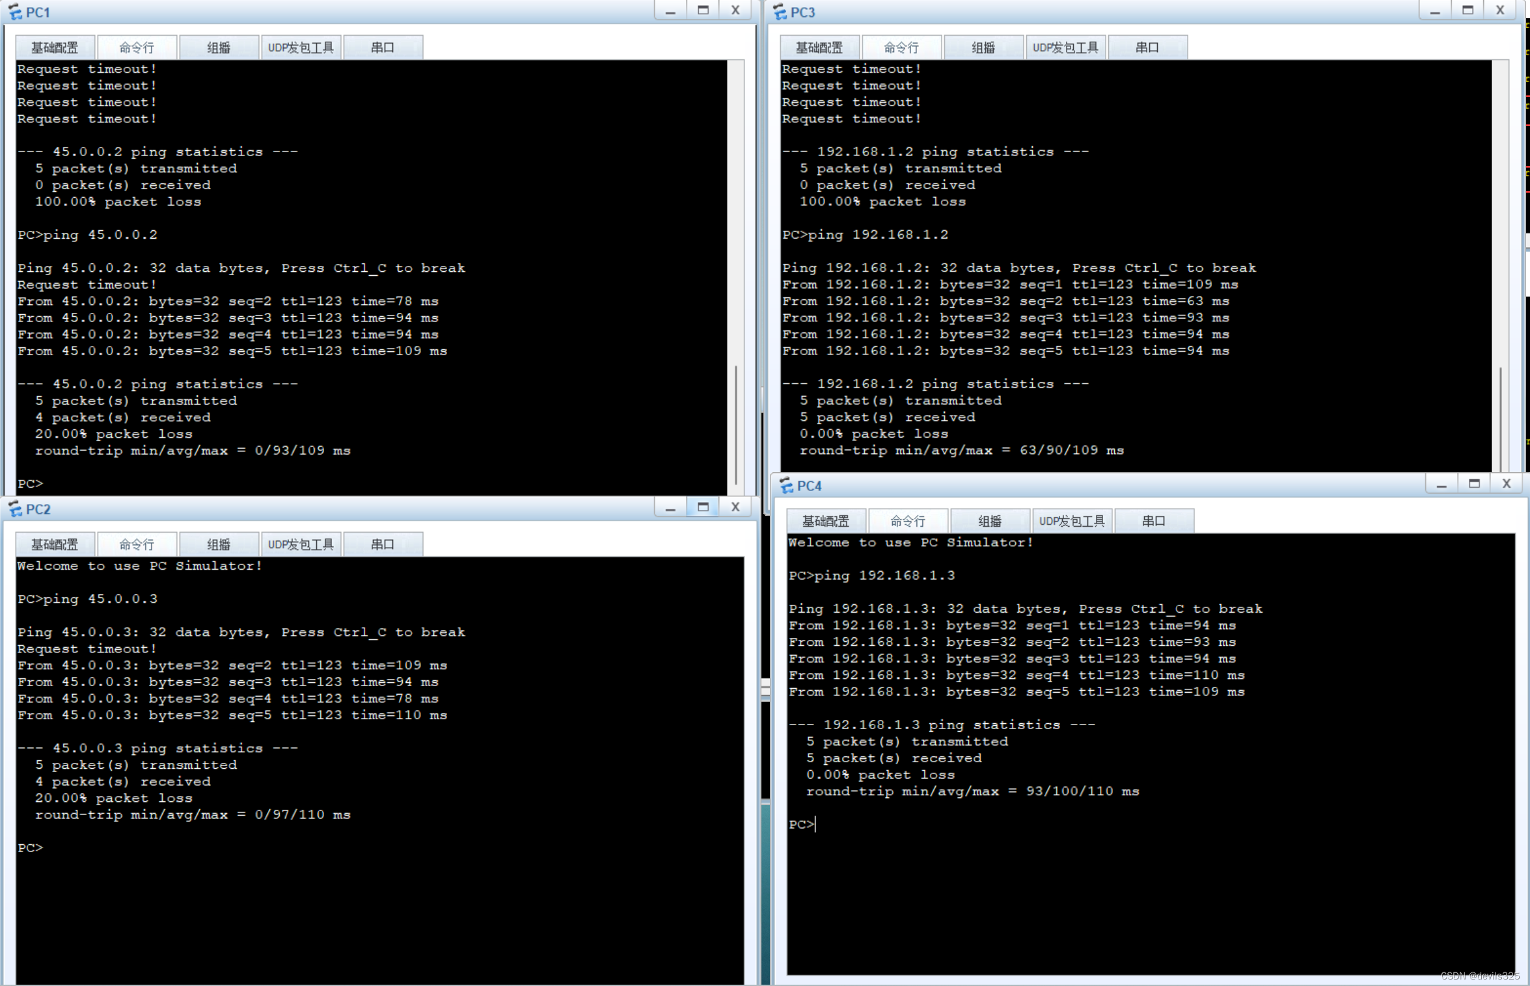
Task: Click the PC1 window title icon
Action: (14, 12)
